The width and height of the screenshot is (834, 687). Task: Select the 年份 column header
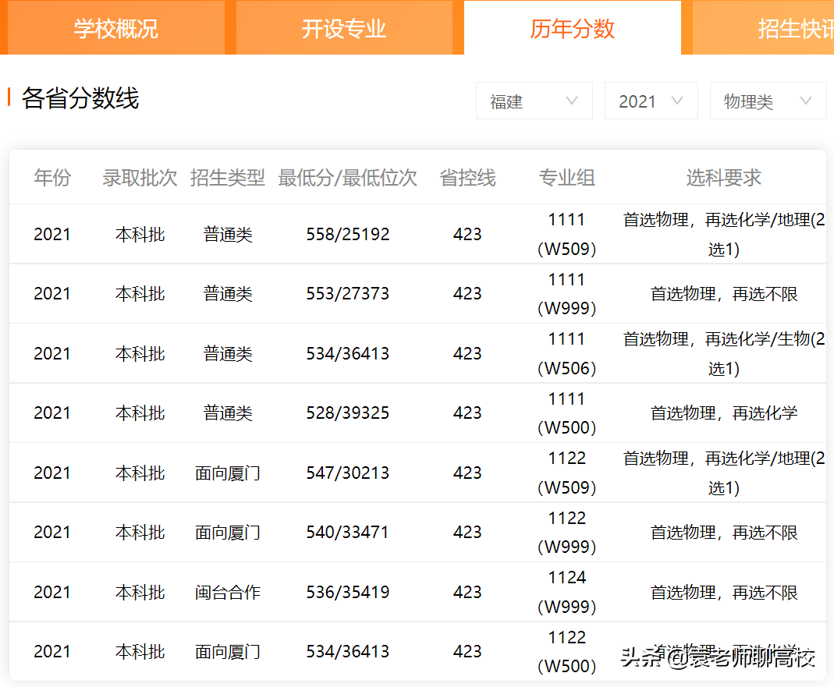pyautogui.click(x=52, y=178)
